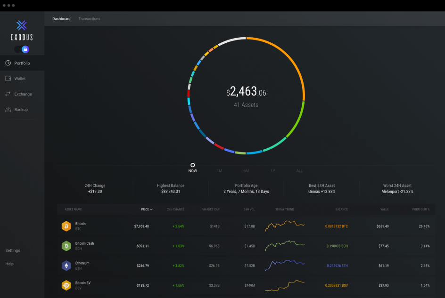Screen dimensions: 445x298
Task: Click Highest Balance $88,343.31 stat
Action: [x=171, y=189]
